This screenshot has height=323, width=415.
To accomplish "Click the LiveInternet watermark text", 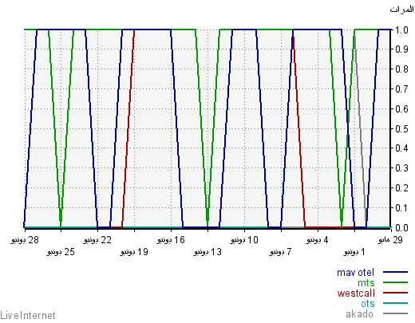I will 28,316.
